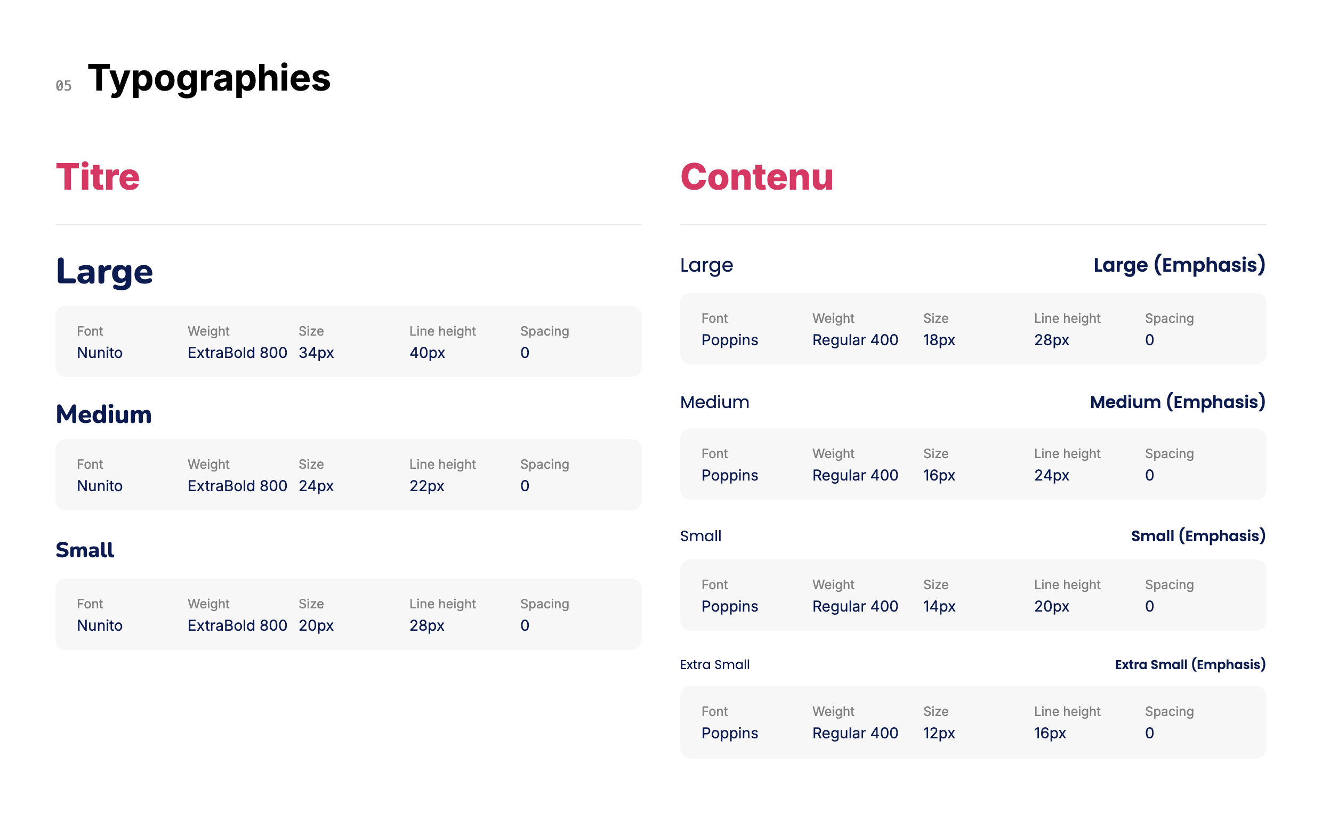1322x814 pixels.
Task: Select the Large (Emphasis) label
Action: (x=1179, y=265)
